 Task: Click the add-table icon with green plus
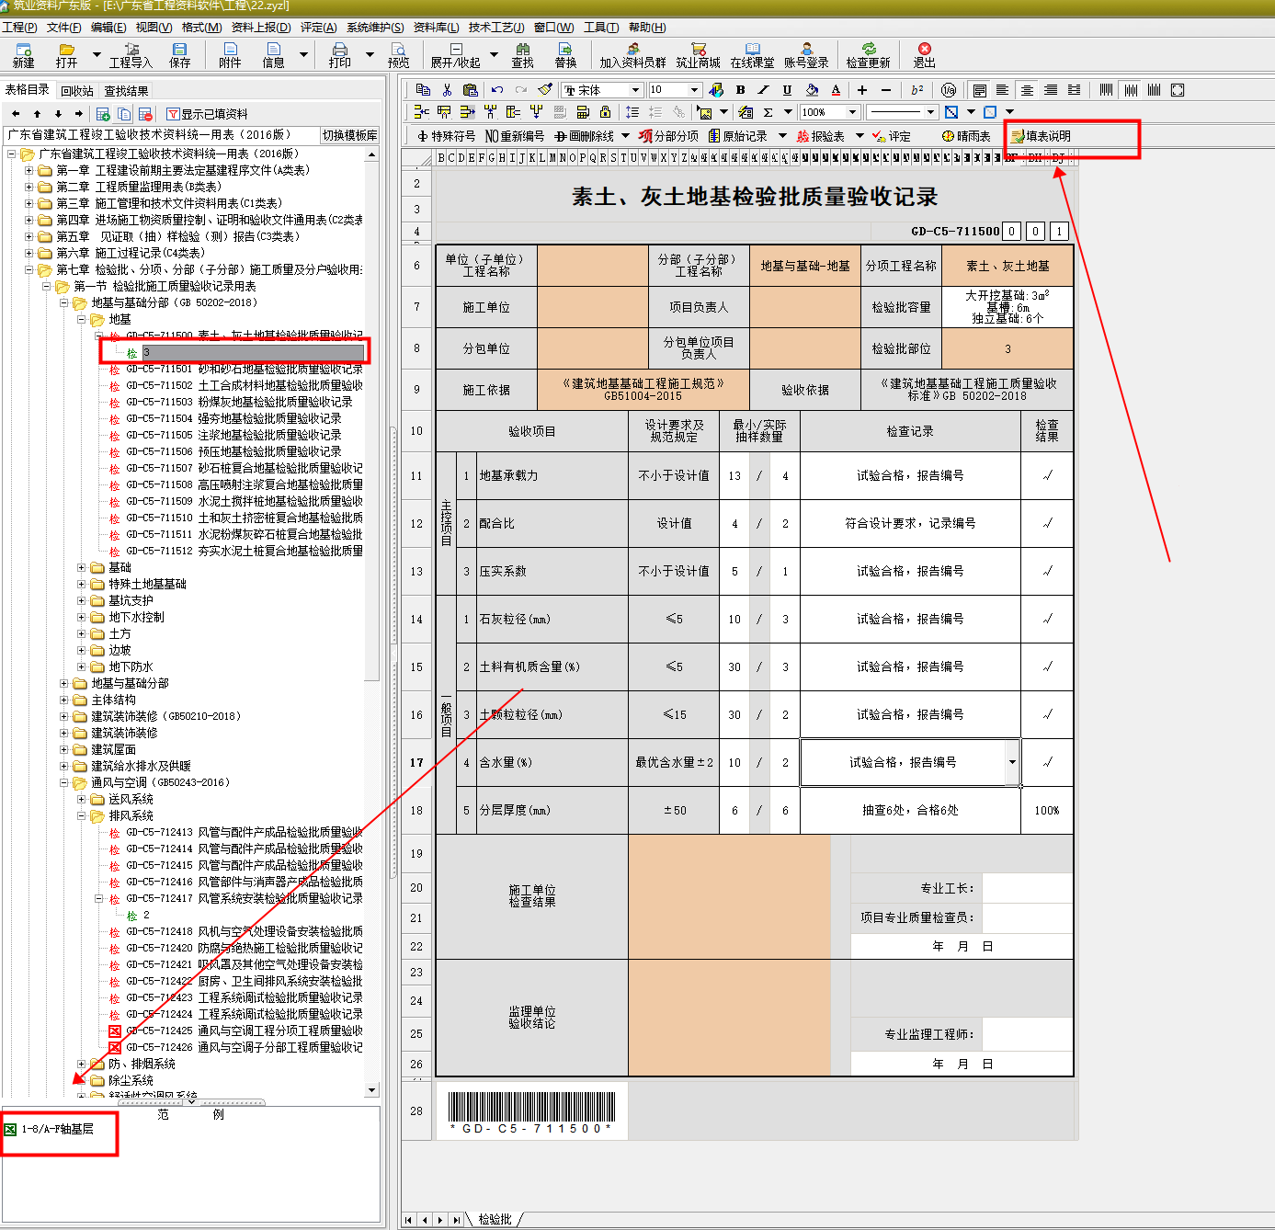(103, 114)
